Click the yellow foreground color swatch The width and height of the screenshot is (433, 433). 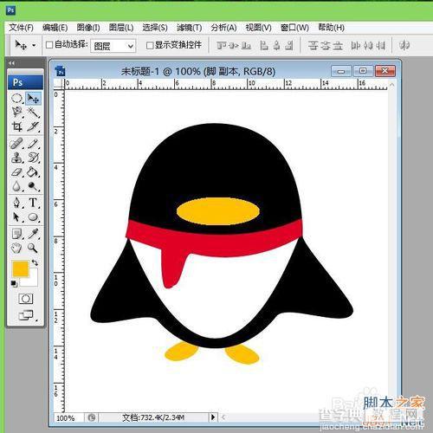tap(20, 268)
